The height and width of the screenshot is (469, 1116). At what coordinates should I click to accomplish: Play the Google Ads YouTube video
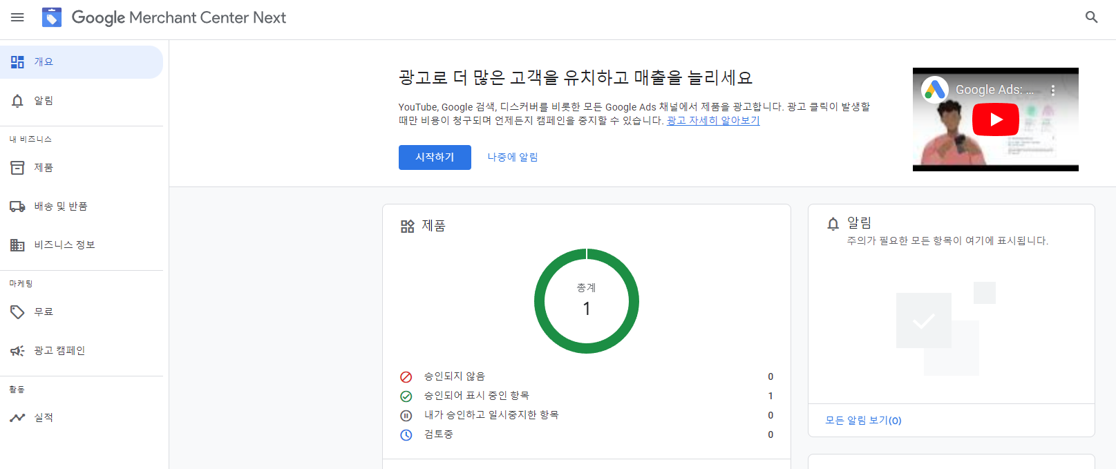coord(996,119)
